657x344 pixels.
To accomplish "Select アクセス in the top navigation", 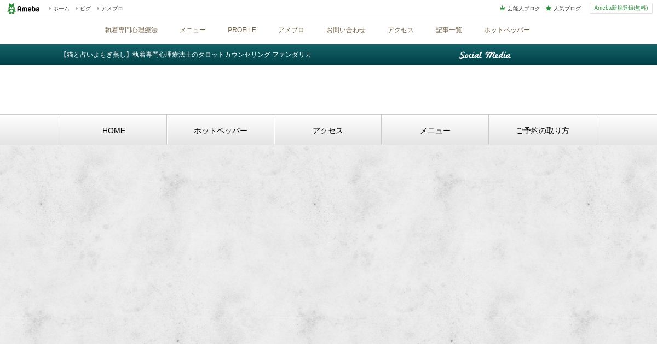I will [401, 30].
